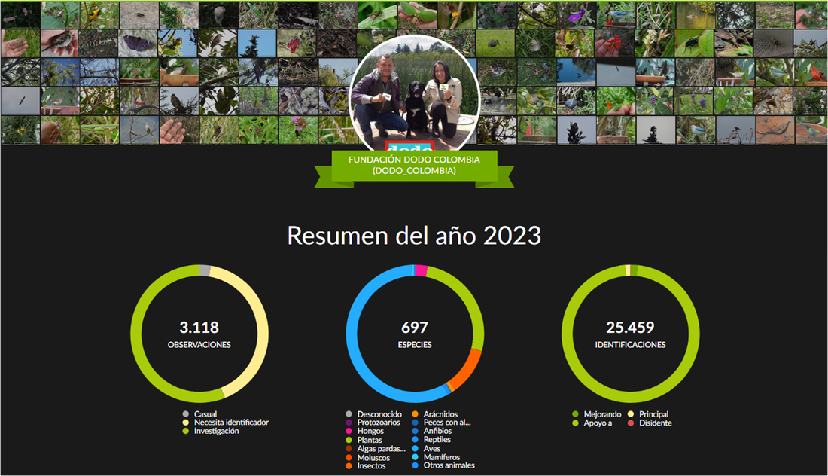Click the blue Aves segment of species donut
This screenshot has width=828, height=476.
pos(353,338)
